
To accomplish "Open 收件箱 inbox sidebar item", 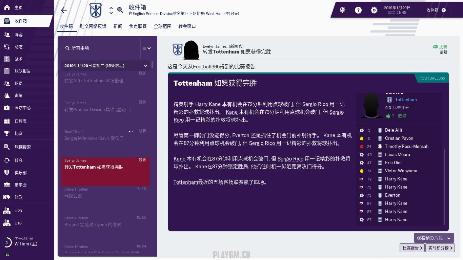I will tap(26, 21).
